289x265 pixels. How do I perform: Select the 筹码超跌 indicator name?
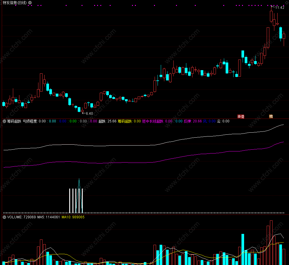[14, 121]
